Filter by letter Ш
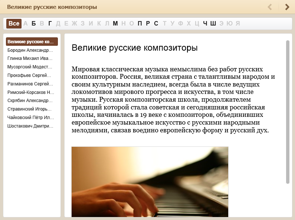 (213, 24)
